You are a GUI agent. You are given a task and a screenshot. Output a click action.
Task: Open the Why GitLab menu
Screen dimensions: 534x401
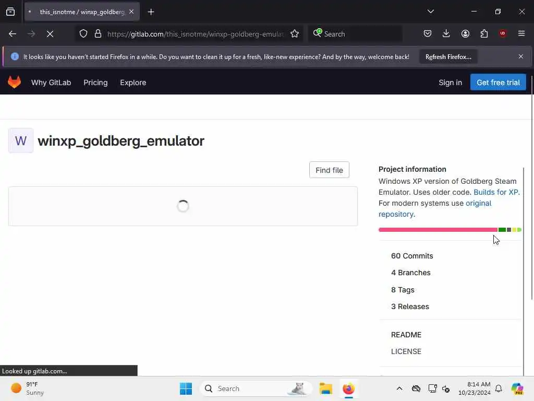[51, 82]
